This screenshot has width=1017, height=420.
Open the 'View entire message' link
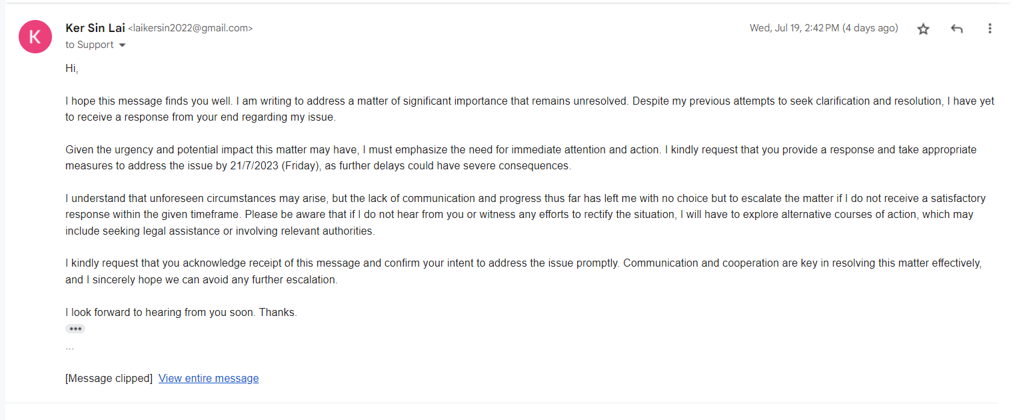209,379
